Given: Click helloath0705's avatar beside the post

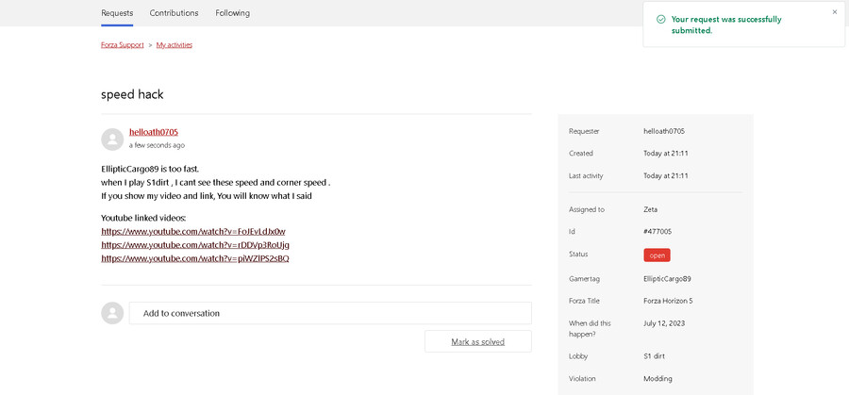Looking at the screenshot, I should (112, 139).
